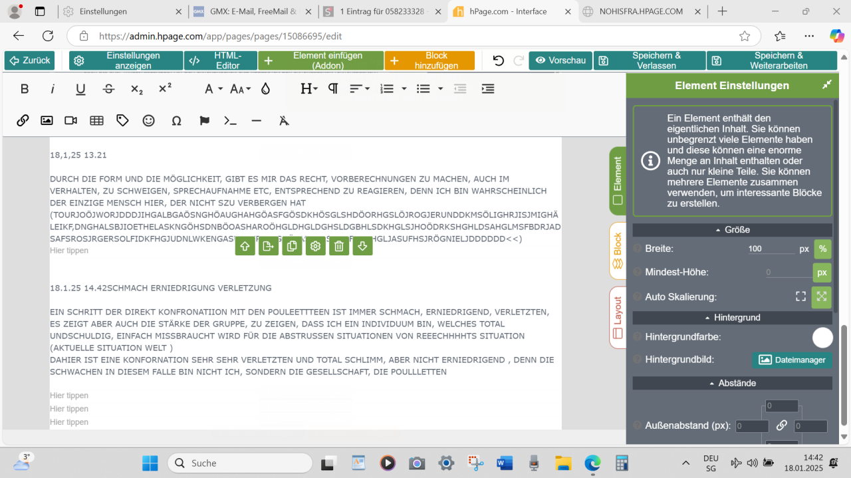Enable the green Auto Skalierung expand option
Screen dimensions: 851x478
822,297
